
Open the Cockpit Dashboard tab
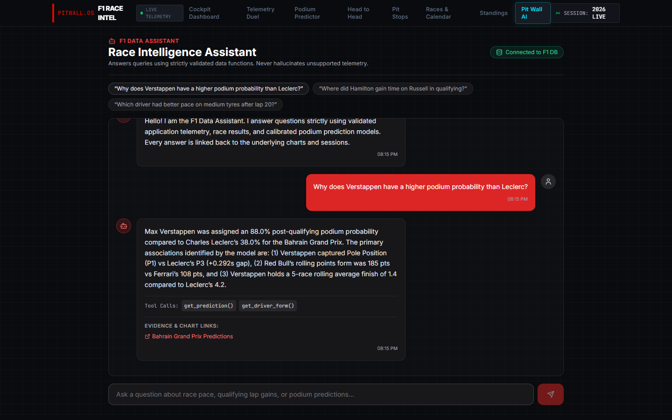click(x=204, y=13)
